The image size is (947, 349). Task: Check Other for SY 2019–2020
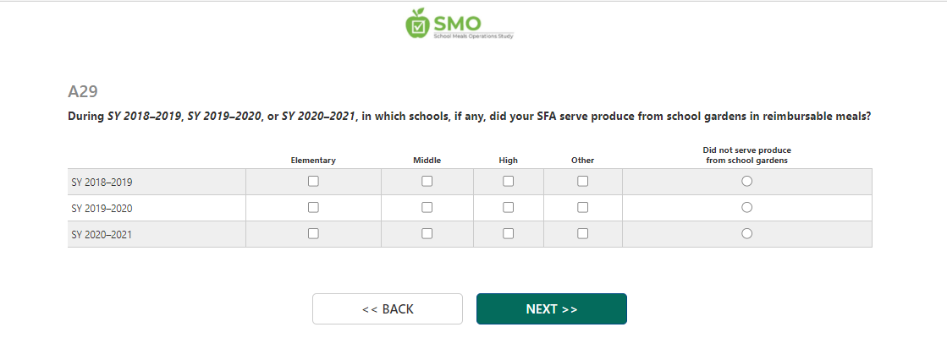(582, 207)
